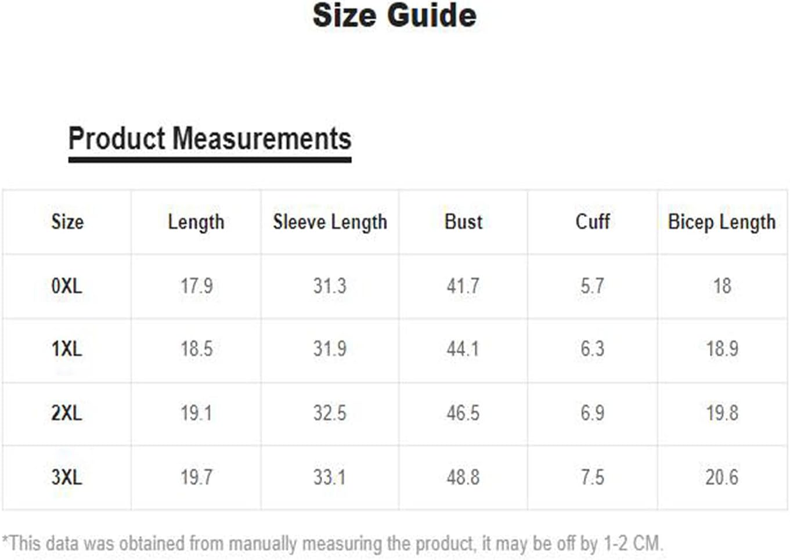Click the 3XL cuff value 7.5

pyautogui.click(x=593, y=477)
